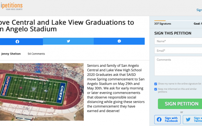Click the petition title heading

66,26
